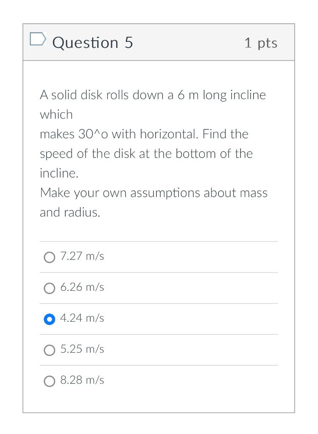Click the '8.28 m/s' answer label text
Screen dimensions: 318x434
(82, 380)
